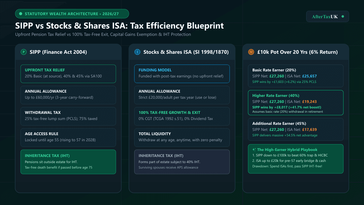364x205 pixels.
Task: Select the SIPP Inheritance Tax green card
Action: (x=68, y=162)
